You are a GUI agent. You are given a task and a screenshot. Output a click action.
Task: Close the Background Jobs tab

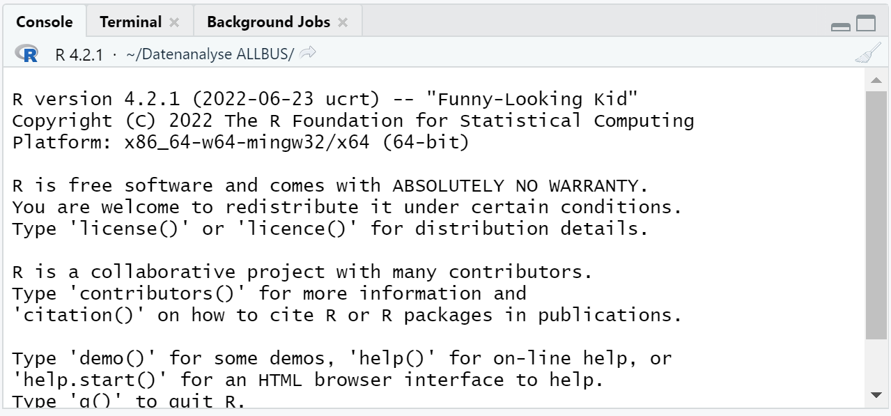[x=343, y=22]
